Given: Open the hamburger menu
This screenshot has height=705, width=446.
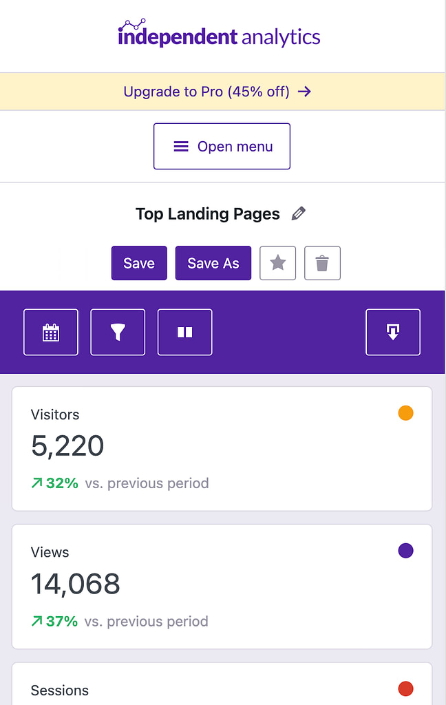Looking at the screenshot, I should click(x=222, y=146).
